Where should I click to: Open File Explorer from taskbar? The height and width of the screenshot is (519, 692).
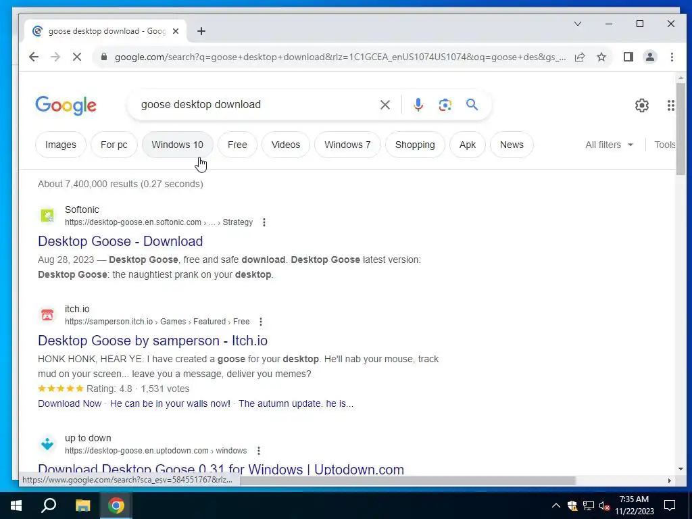[x=82, y=505]
